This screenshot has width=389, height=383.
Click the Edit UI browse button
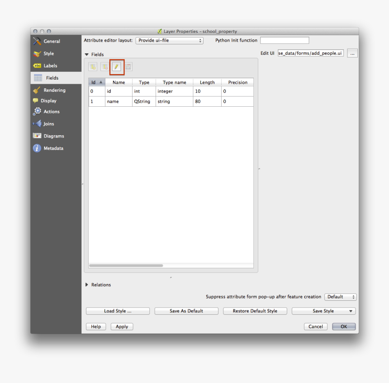(352, 53)
